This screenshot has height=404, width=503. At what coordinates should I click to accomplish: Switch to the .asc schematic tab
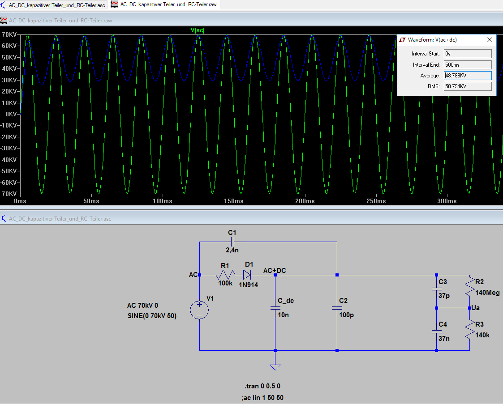pyautogui.click(x=53, y=5)
